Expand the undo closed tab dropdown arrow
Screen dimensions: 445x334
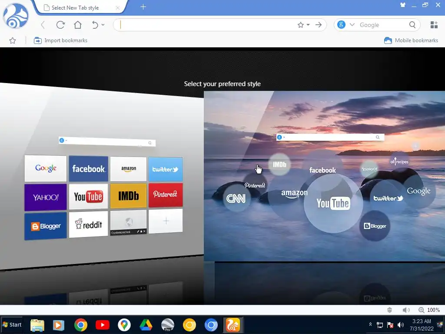coord(103,25)
